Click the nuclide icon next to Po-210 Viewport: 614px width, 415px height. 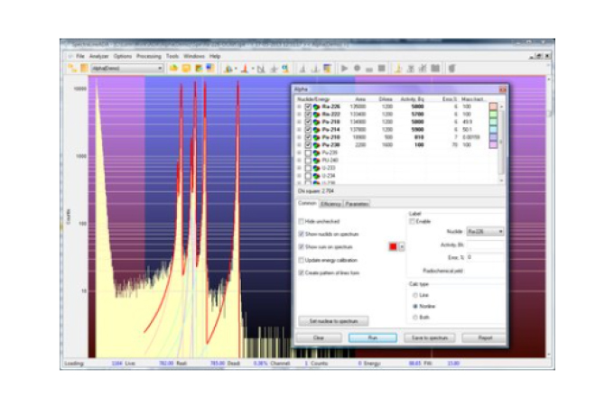point(317,137)
